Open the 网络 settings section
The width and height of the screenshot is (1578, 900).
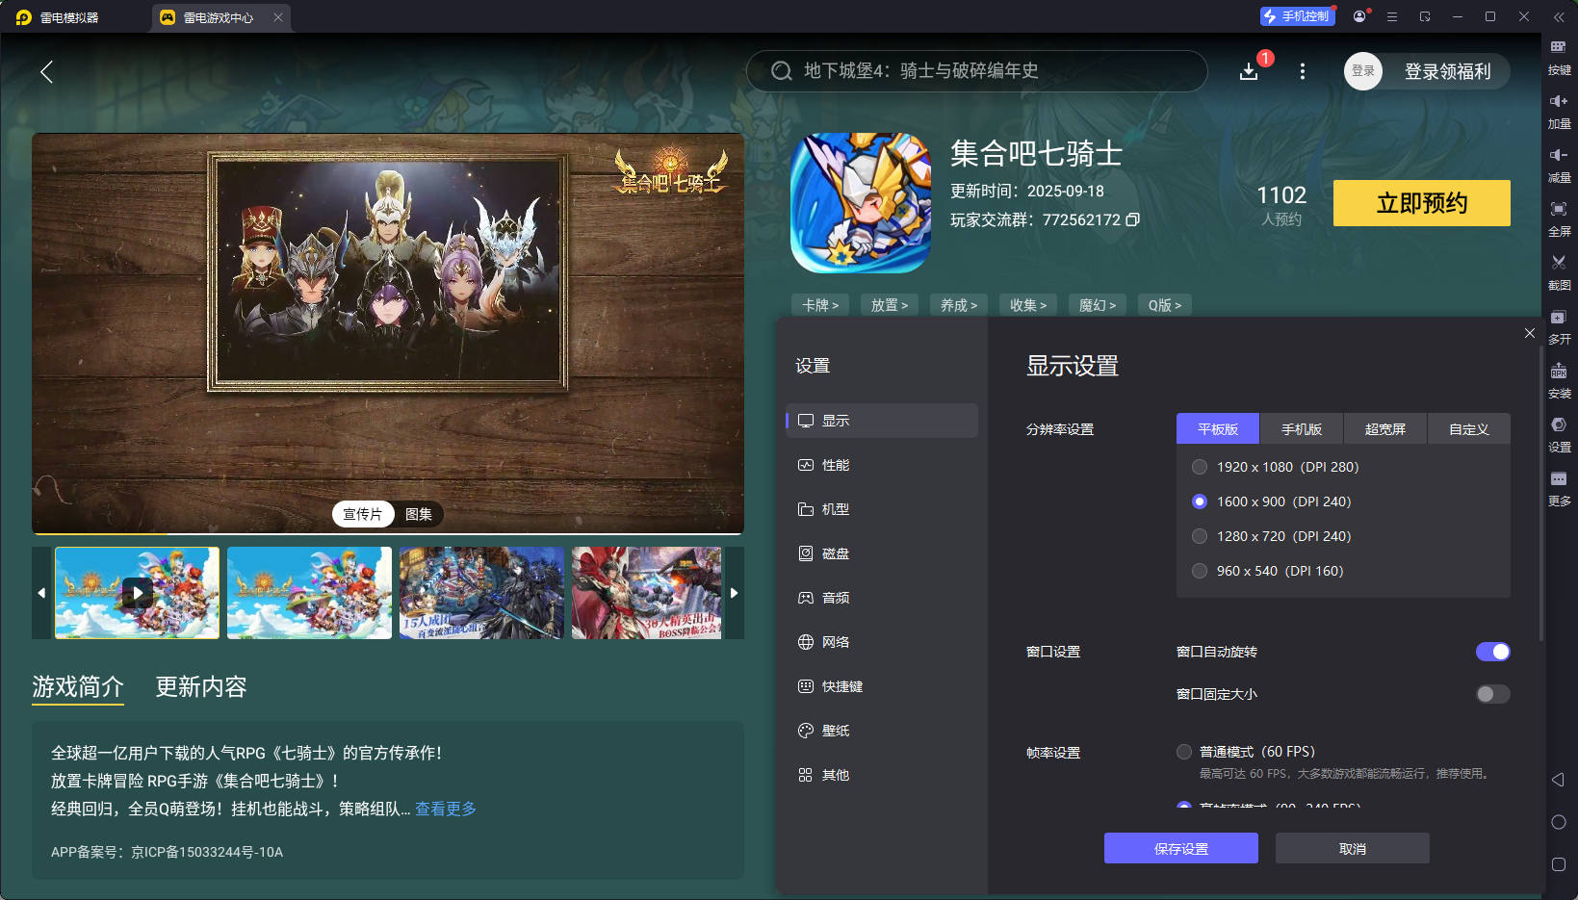click(882, 642)
